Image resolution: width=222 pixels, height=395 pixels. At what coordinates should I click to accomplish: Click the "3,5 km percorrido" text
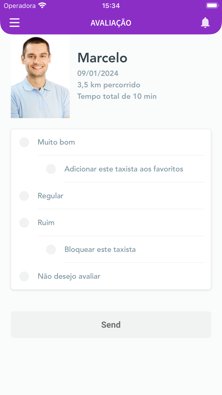tap(108, 85)
